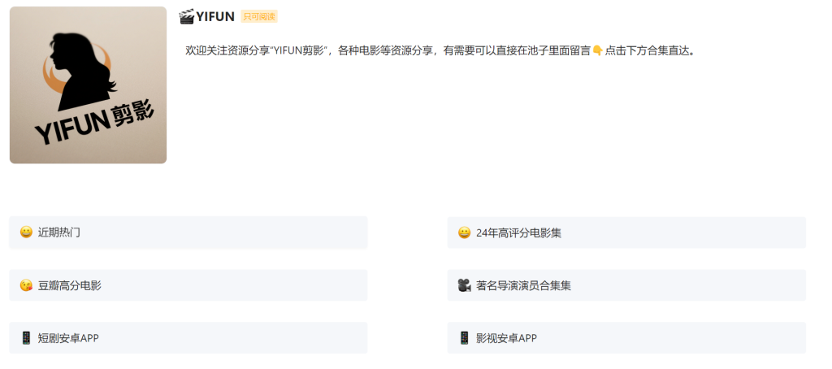Image resolution: width=832 pixels, height=369 pixels.
Task: Click the 只可阅读 read-only badge
Action: (x=259, y=16)
